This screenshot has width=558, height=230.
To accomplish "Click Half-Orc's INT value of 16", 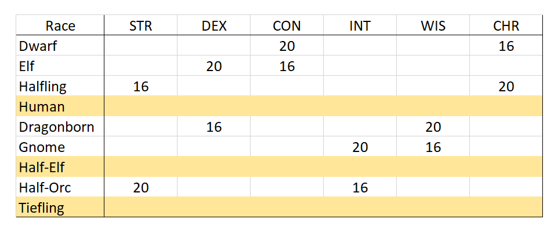I will pyautogui.click(x=360, y=187).
